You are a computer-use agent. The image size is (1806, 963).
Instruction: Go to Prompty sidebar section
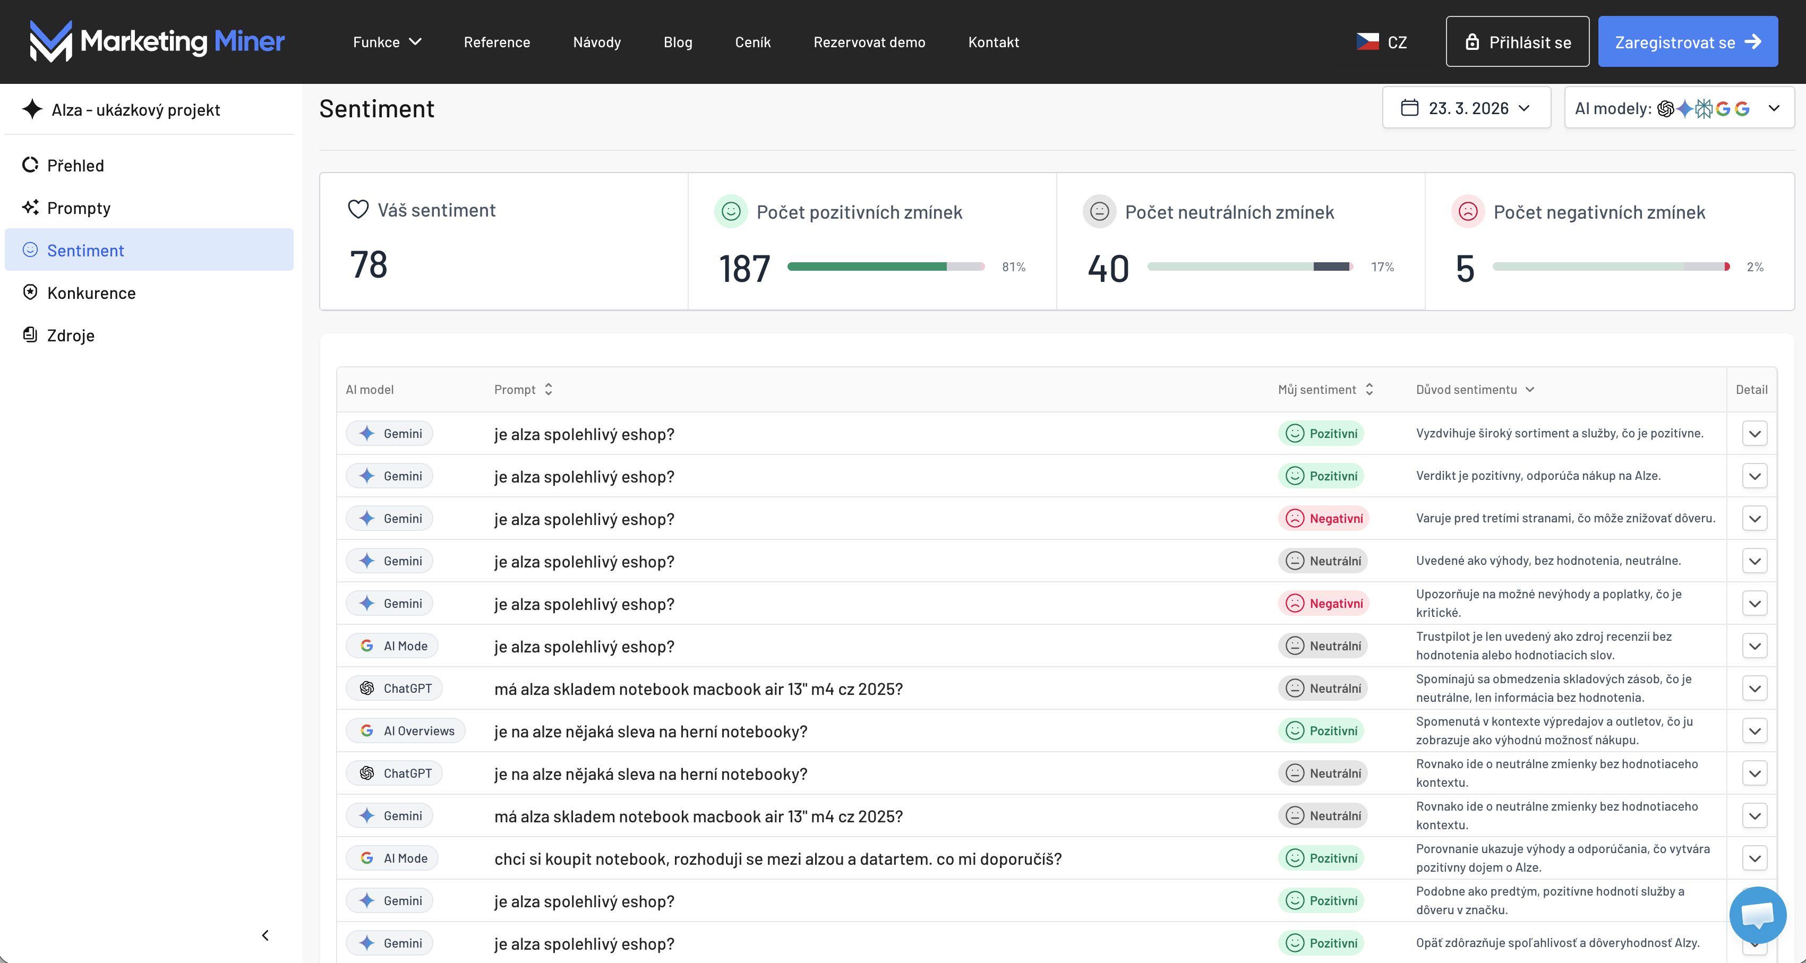(x=79, y=208)
